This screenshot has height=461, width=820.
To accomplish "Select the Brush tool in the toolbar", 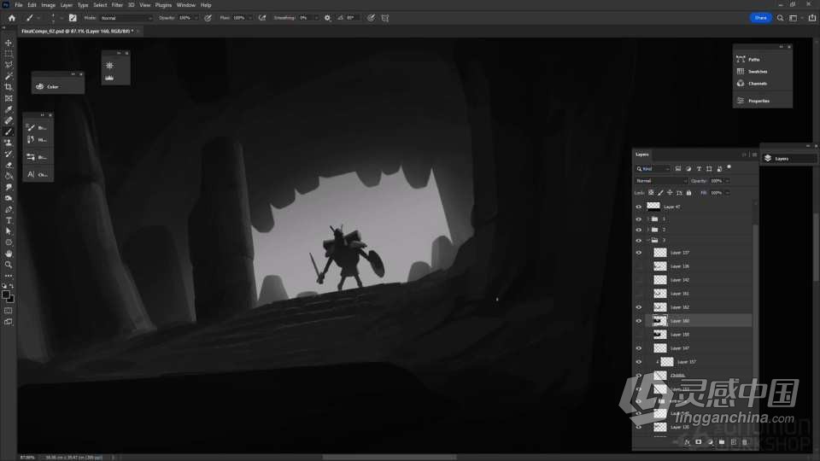I will [9, 131].
